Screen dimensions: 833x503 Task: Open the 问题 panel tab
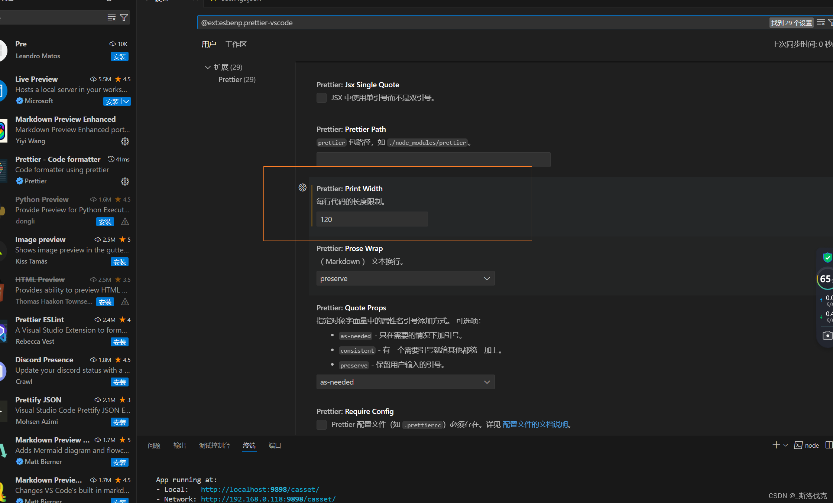154,445
